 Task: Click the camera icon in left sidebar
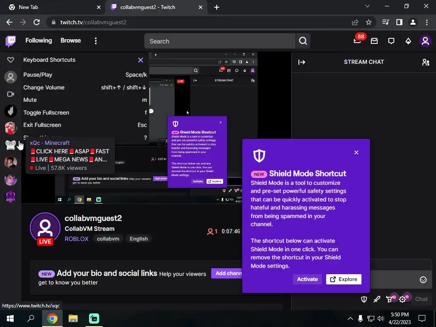click(11, 94)
